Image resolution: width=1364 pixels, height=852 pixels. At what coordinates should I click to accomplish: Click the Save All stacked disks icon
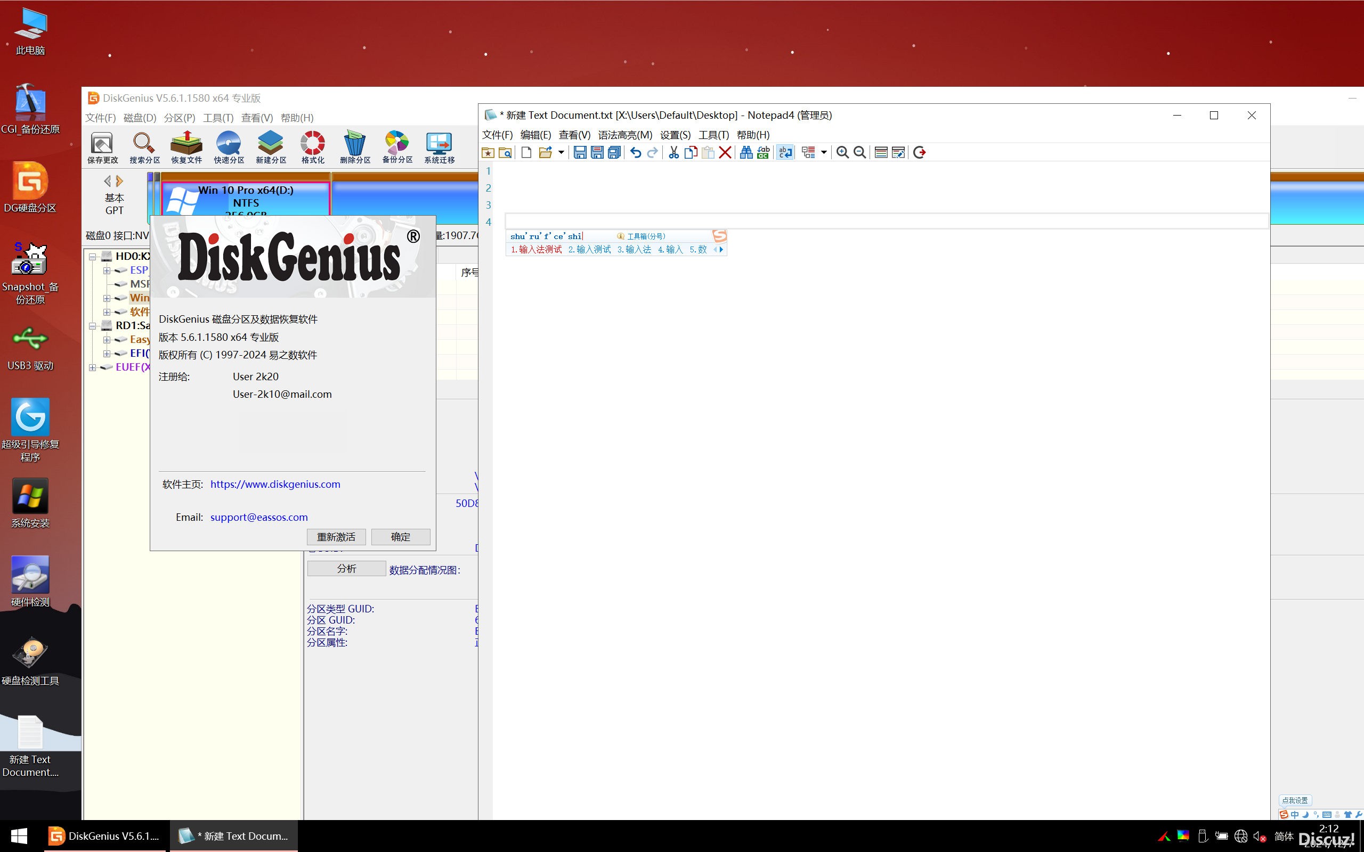pyautogui.click(x=614, y=152)
